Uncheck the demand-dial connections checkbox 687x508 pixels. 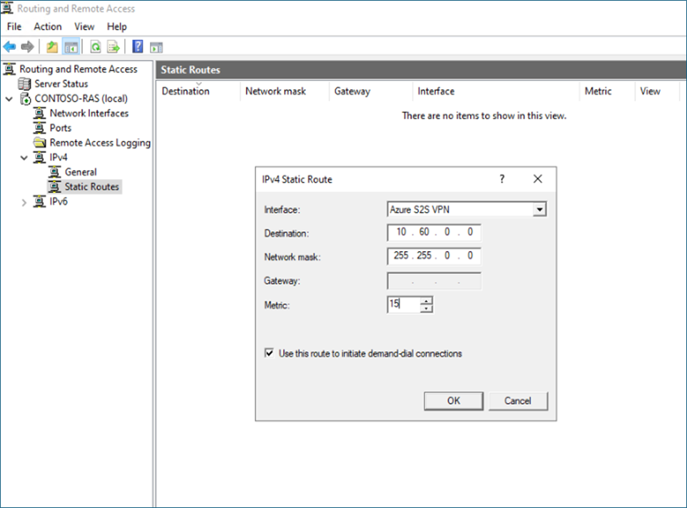pos(269,353)
